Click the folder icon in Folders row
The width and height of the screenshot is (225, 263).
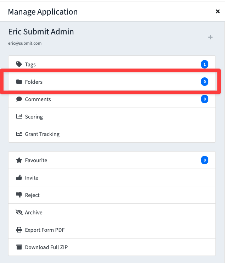click(x=19, y=82)
